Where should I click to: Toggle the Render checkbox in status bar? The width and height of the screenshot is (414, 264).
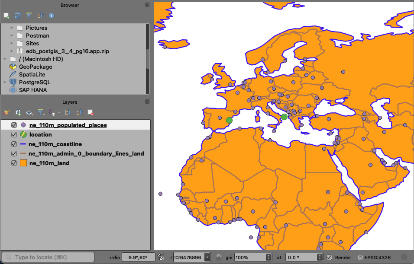click(x=329, y=257)
